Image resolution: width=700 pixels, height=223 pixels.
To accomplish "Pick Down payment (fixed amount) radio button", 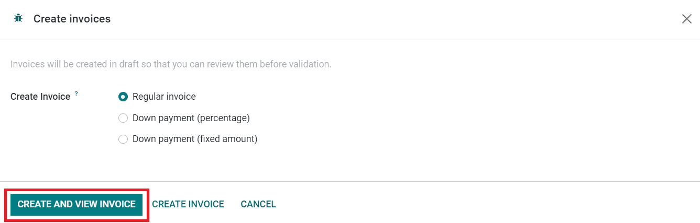I will [x=123, y=139].
